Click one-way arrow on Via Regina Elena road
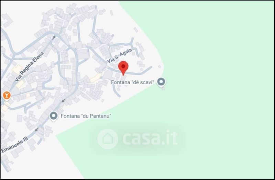 click(x=54, y=37)
